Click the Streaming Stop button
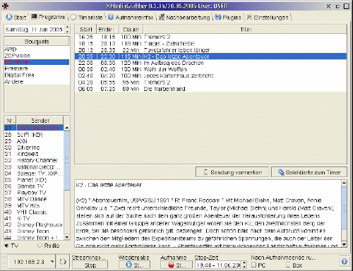This screenshot has height=271, width=353. 90,265
